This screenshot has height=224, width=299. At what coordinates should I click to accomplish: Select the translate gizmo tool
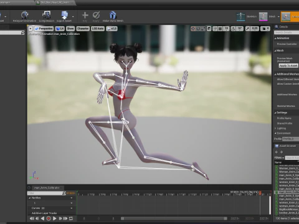193,29
